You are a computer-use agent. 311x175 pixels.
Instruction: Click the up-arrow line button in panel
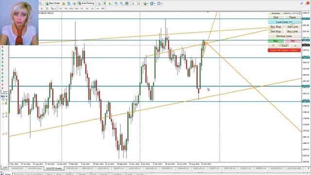pos(273,46)
